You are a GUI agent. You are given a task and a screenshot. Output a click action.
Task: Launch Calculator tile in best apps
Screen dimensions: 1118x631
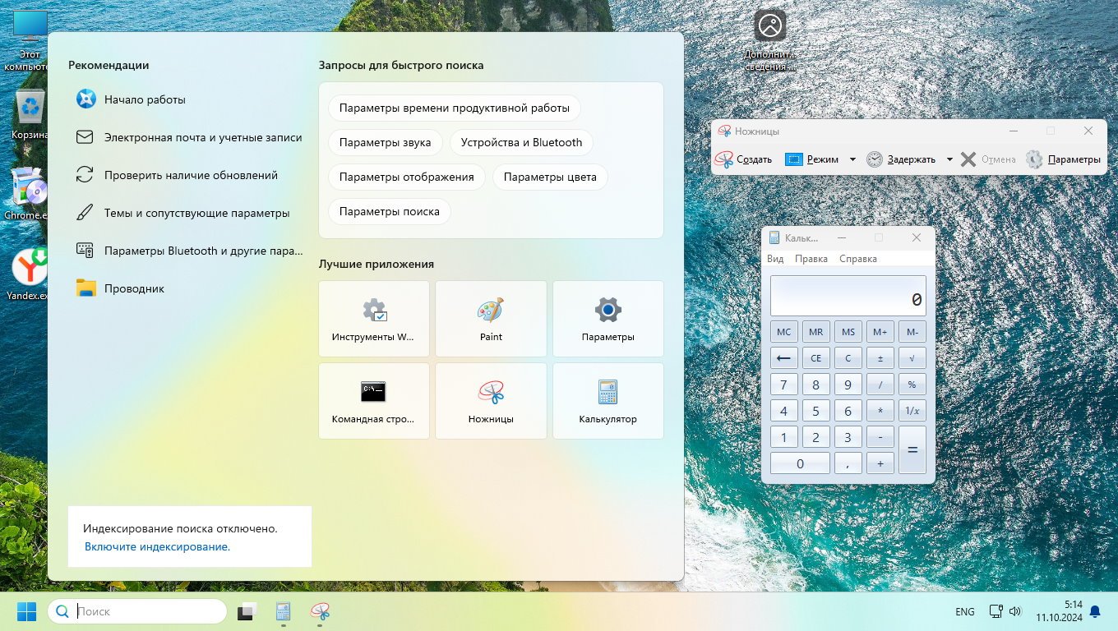tap(608, 401)
